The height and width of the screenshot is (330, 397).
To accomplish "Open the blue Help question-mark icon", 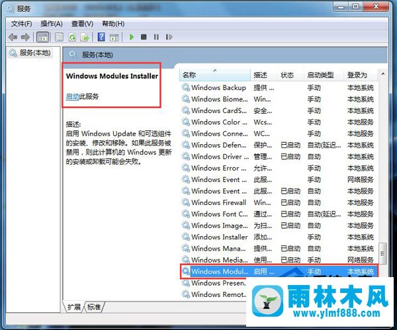I will [101, 37].
